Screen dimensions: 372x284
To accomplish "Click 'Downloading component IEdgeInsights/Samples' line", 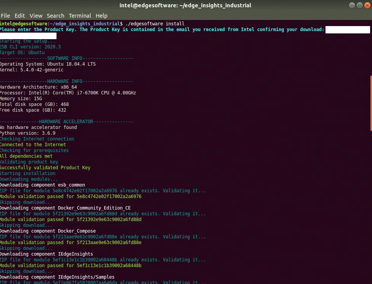I will click(57, 277).
